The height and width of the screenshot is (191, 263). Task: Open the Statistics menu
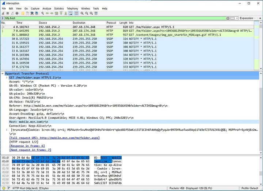coord(59,8)
